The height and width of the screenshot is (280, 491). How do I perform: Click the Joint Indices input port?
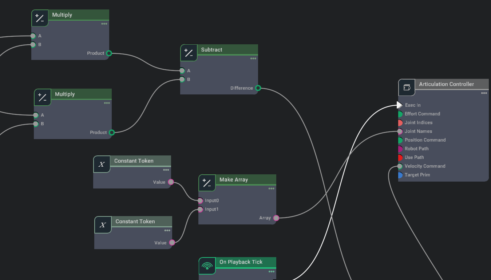tap(400, 123)
